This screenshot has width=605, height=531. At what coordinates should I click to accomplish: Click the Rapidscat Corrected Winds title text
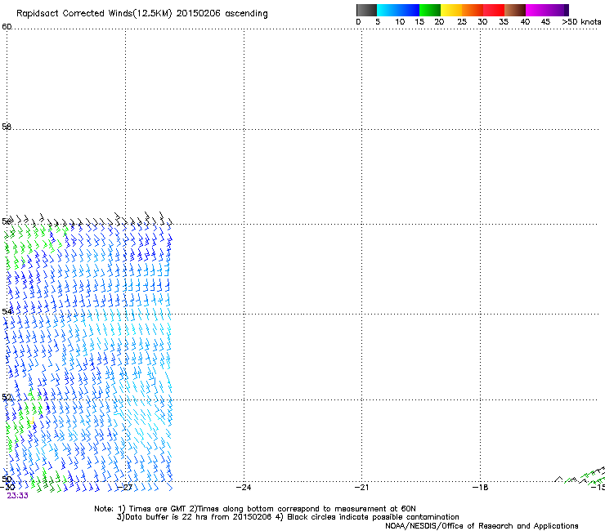[x=142, y=13]
